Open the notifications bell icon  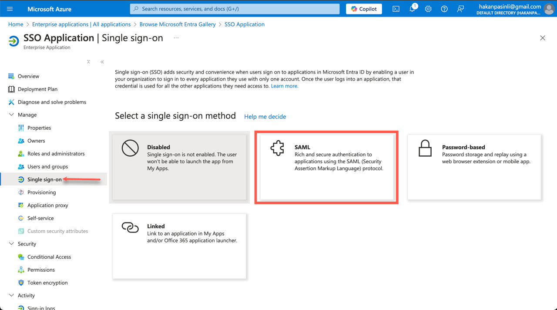pos(412,9)
